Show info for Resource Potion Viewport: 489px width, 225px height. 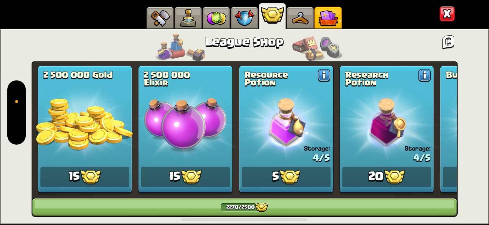[x=324, y=75]
